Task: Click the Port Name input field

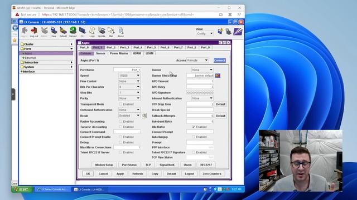Action: 127,70
